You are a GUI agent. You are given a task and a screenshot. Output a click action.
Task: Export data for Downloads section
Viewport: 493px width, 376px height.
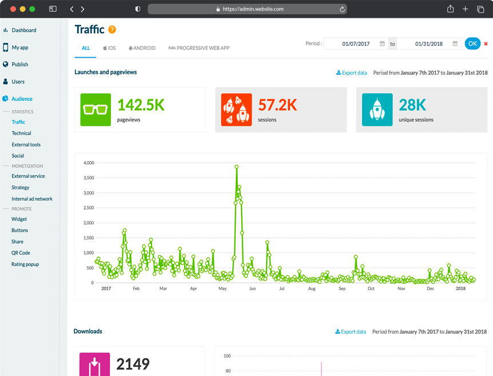pyautogui.click(x=351, y=331)
